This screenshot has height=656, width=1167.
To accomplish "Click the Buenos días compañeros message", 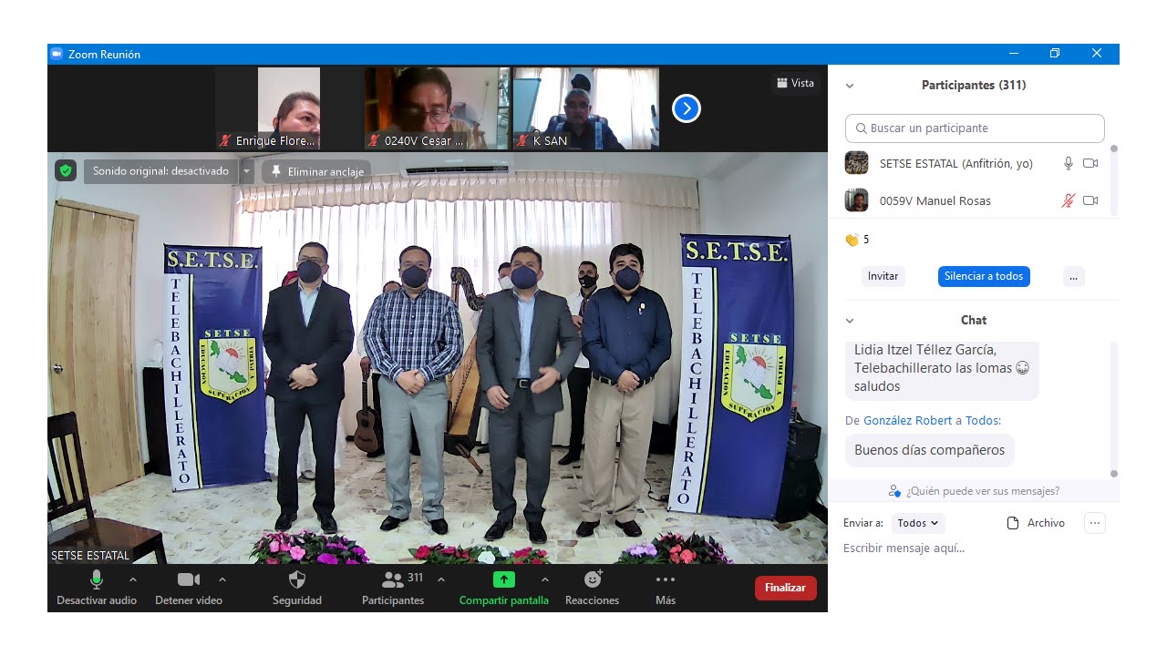I will tap(929, 450).
